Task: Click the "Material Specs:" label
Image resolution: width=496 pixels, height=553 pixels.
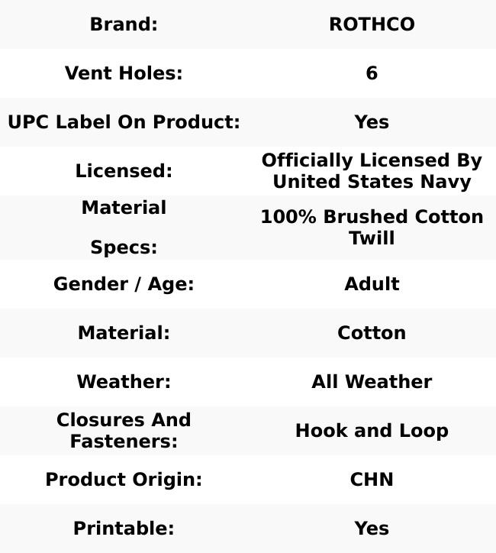Action: point(124,228)
